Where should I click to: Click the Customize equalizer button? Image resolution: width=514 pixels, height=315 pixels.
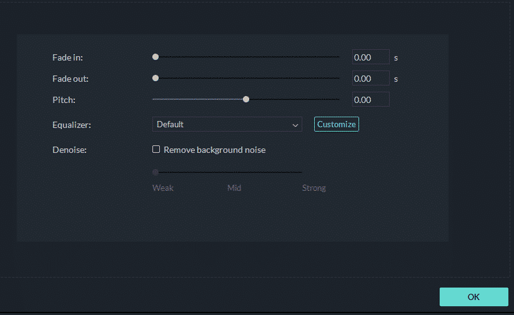click(337, 124)
